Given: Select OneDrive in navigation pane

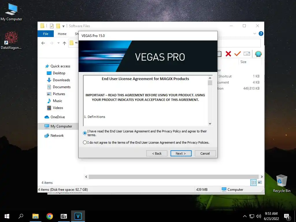Looking at the screenshot, I should (x=55, y=117).
